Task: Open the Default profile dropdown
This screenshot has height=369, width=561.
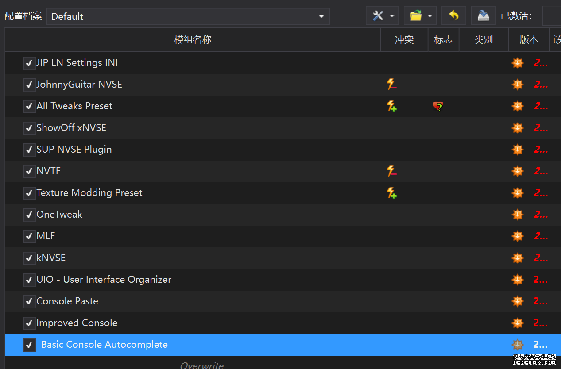Action: click(188, 16)
